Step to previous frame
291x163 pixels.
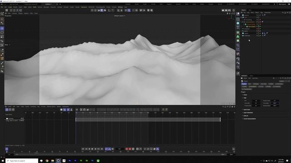[89, 149]
